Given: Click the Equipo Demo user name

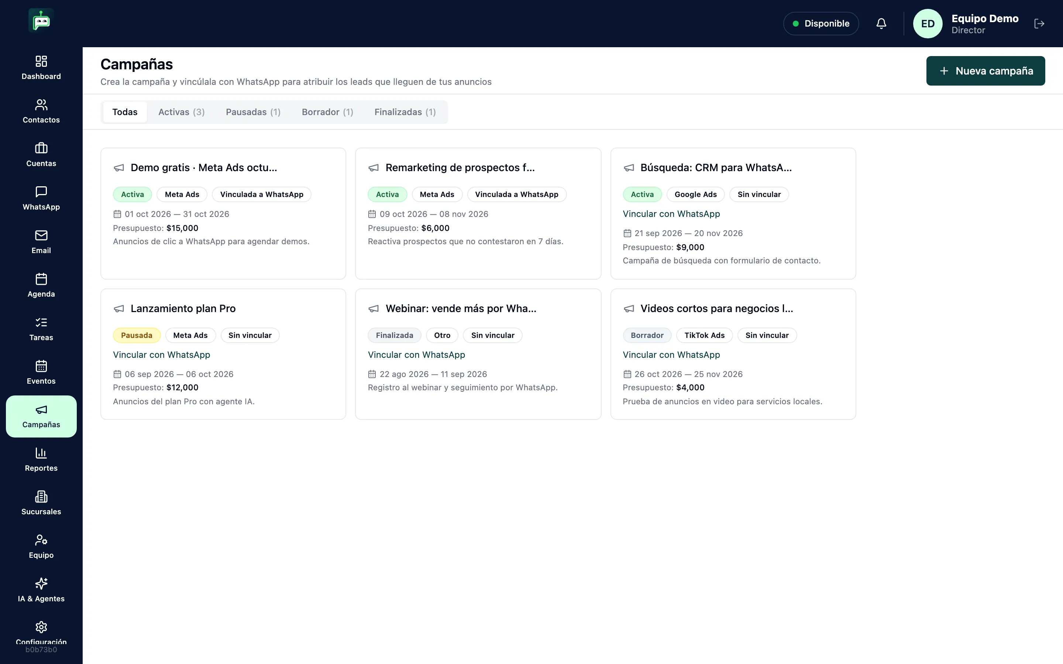Looking at the screenshot, I should (x=985, y=18).
